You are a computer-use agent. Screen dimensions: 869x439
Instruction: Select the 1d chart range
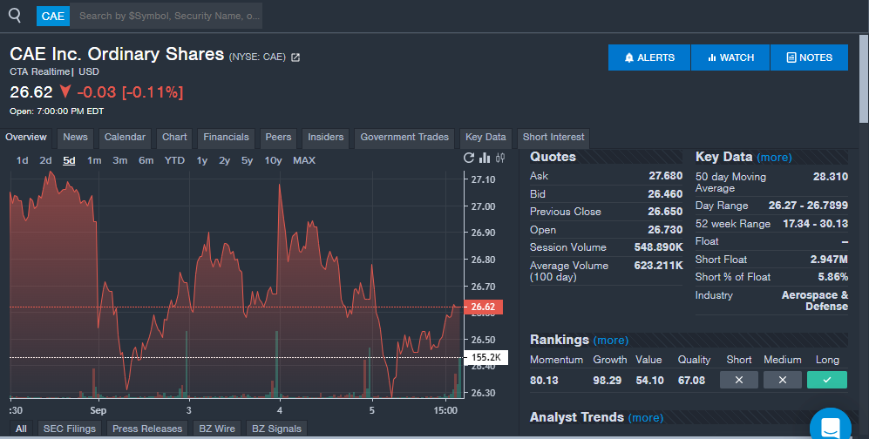[22, 160]
